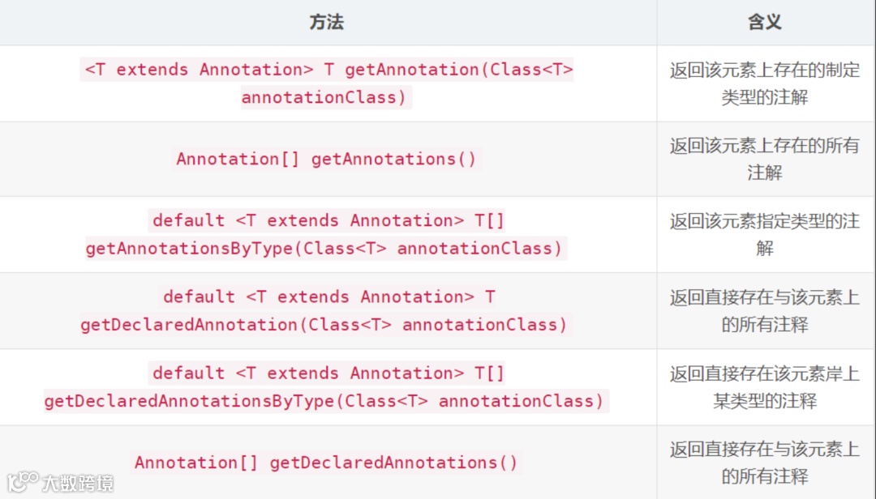Click the 大数跨境 watermark logo icon

click(x=23, y=482)
